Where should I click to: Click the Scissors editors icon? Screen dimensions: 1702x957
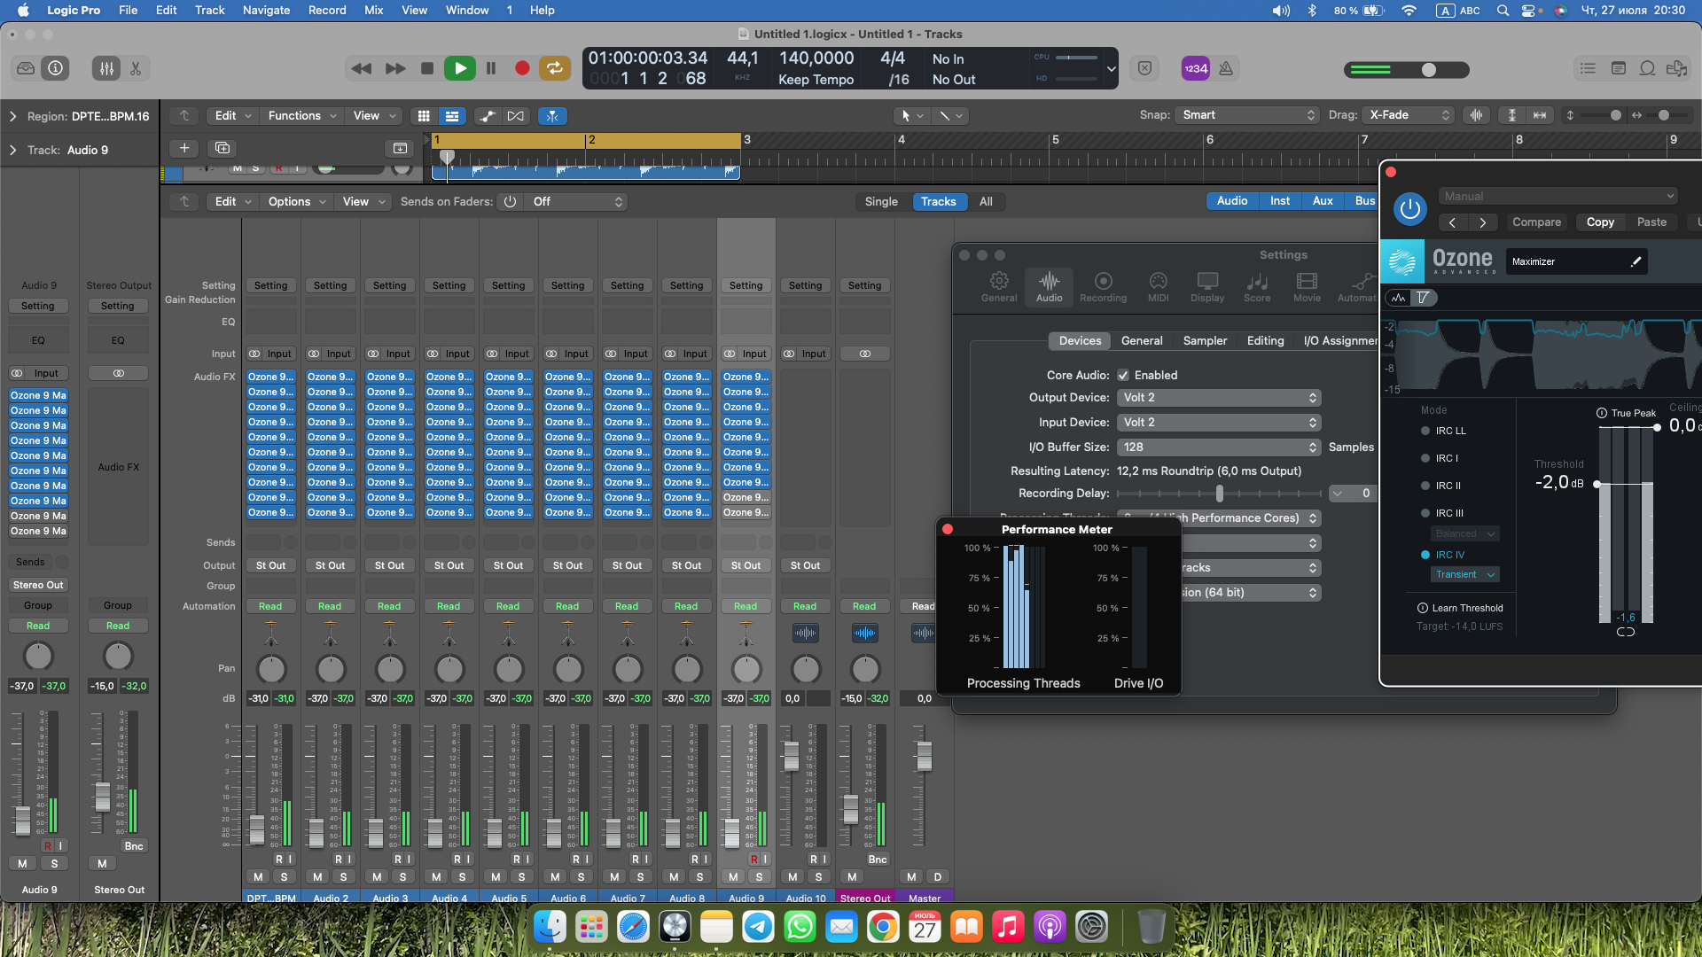click(136, 68)
